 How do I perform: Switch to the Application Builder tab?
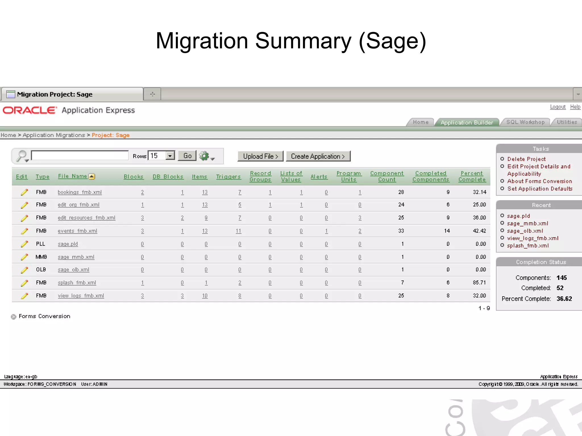(x=467, y=122)
